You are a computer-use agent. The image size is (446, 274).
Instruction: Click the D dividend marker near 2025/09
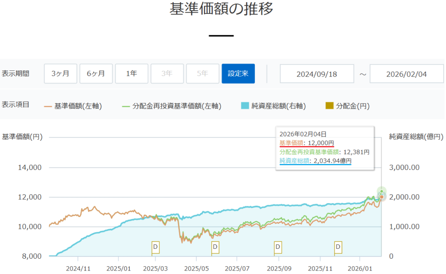coord(277,247)
